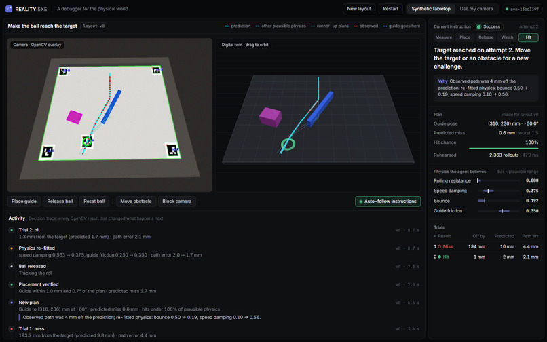Select the Place step tab
This screenshot has height=342, width=547.
[x=465, y=37]
